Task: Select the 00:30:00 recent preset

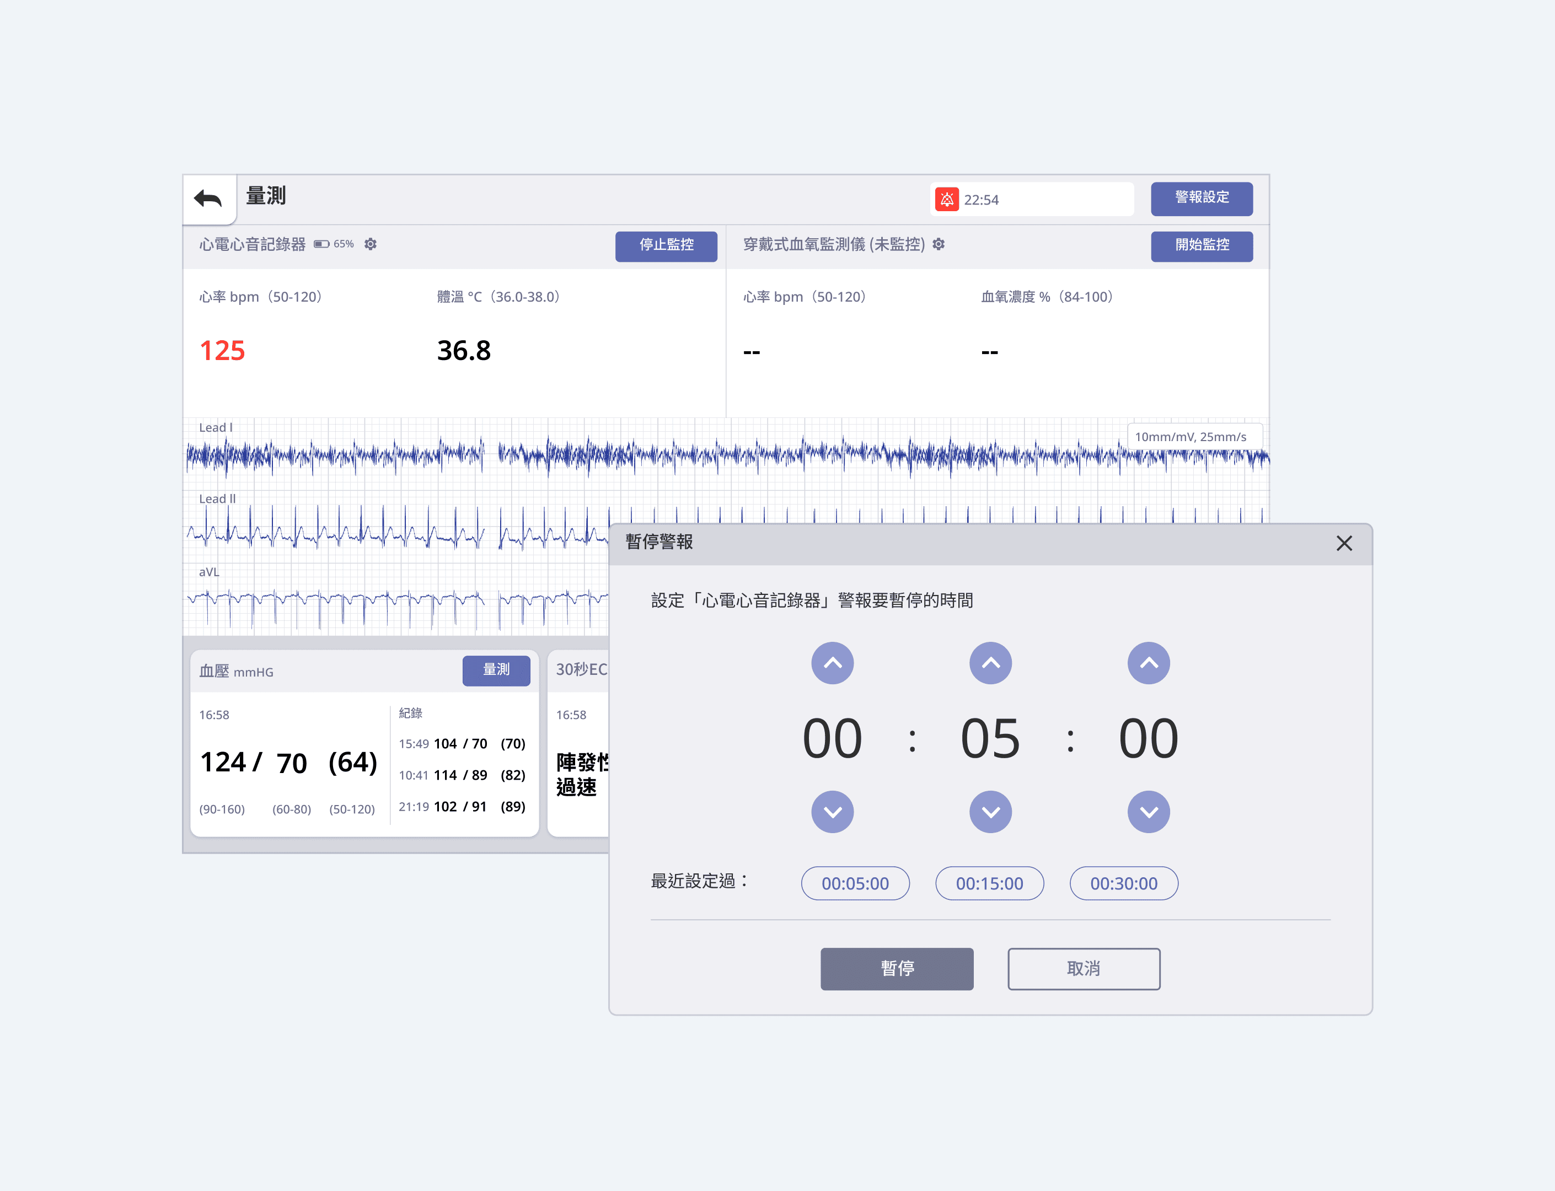Action: 1124,883
